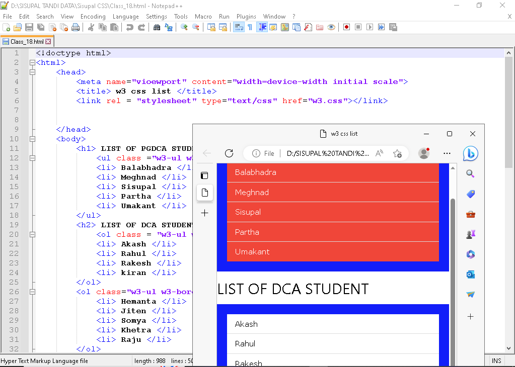Image resolution: width=515 pixels, height=367 pixels.
Task: Collapse the head block fold on line 3
Action: click(32, 72)
